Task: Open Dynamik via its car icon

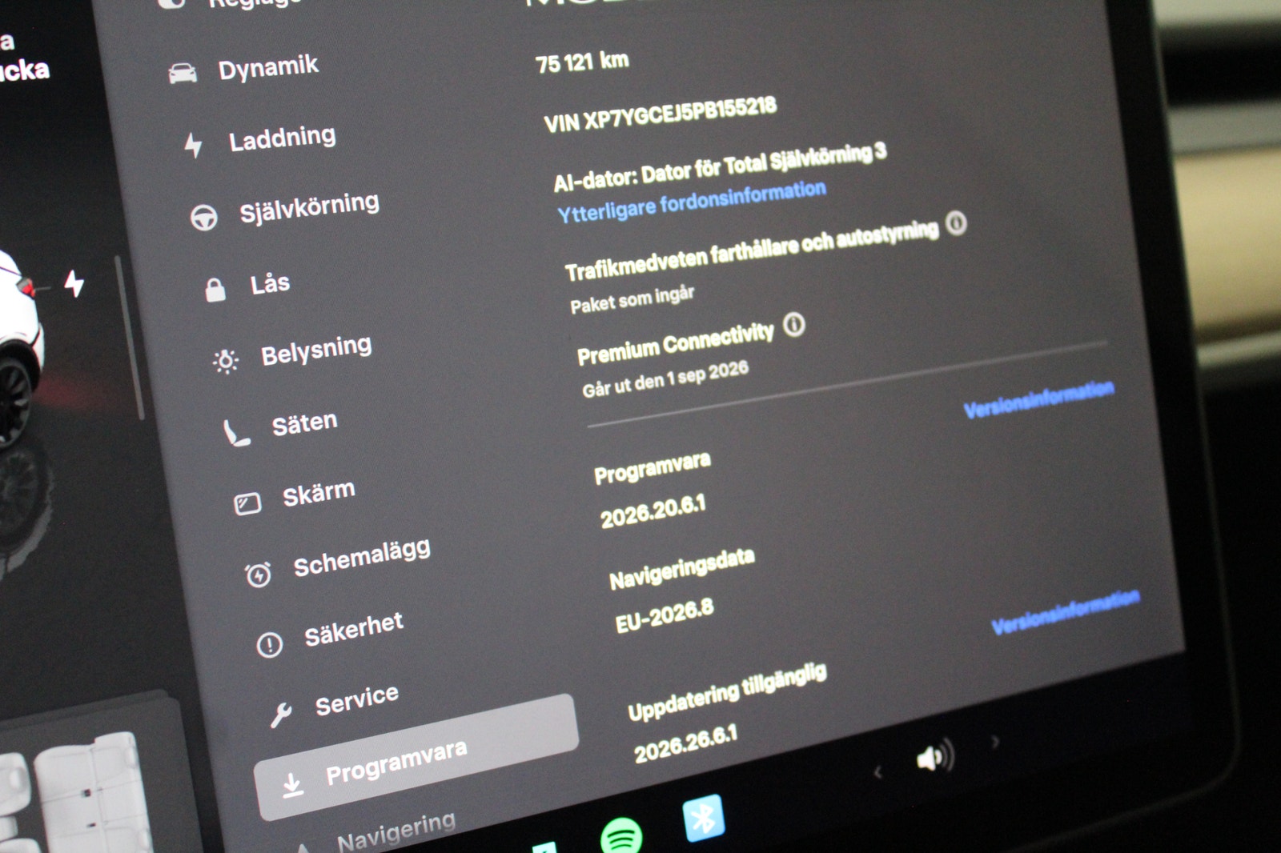Action: pyautogui.click(x=183, y=74)
